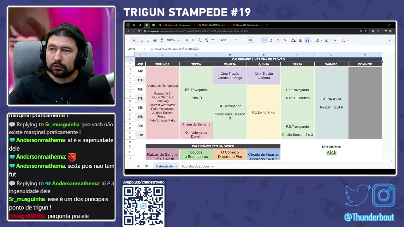The height and width of the screenshot is (227, 404).
Task: Open horizontal align dropdown
Action: [319, 40]
